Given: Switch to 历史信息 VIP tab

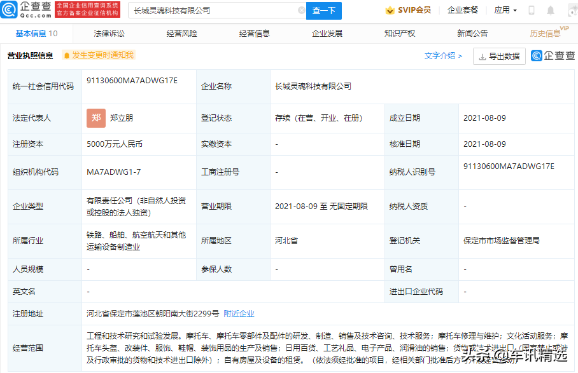Looking at the screenshot, I should click(x=549, y=32).
